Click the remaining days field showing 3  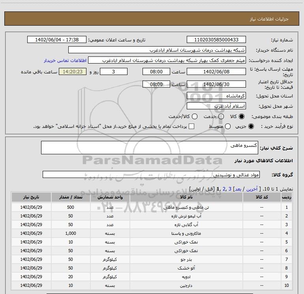coord(114,71)
